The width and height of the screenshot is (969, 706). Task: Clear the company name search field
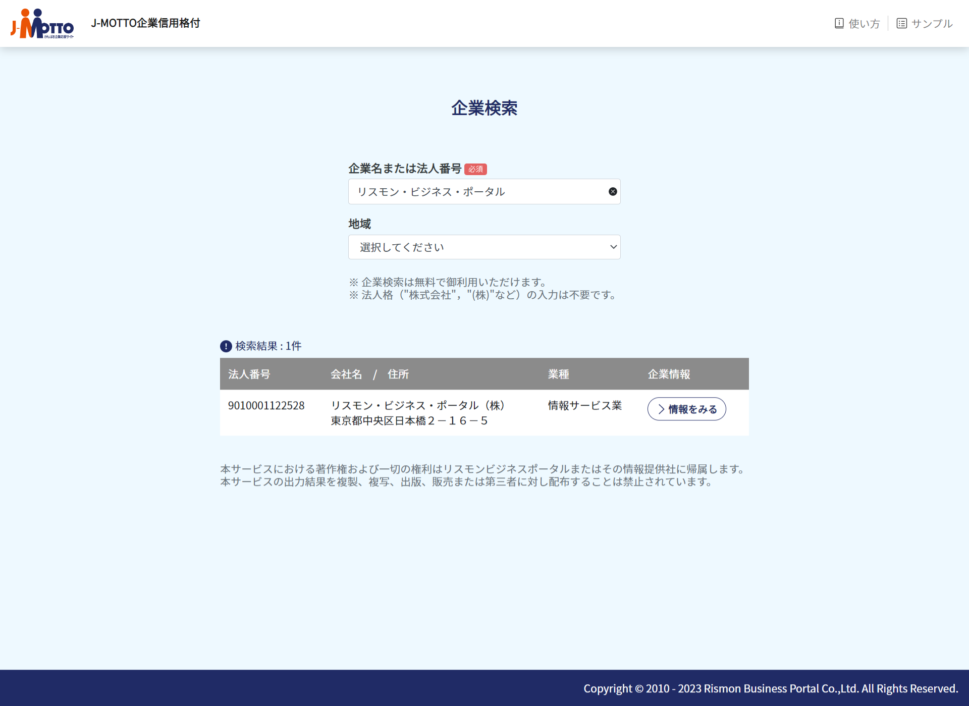pyautogui.click(x=613, y=192)
